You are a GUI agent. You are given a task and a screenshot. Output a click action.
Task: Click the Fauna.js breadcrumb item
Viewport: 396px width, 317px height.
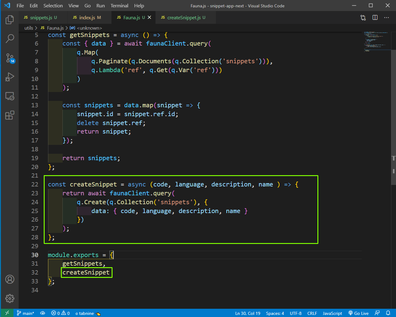[x=52, y=28]
